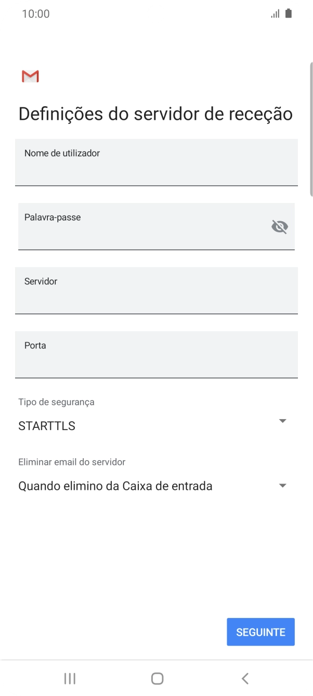Screen dimensions: 313x696
Task: Tap the Back navigation icon
Action: (244, 678)
